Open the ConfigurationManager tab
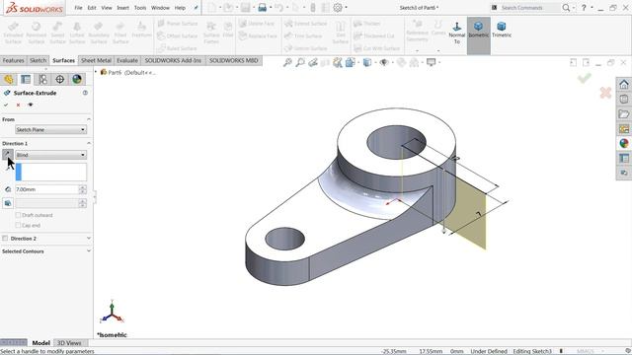The image size is (632, 355). click(x=42, y=79)
